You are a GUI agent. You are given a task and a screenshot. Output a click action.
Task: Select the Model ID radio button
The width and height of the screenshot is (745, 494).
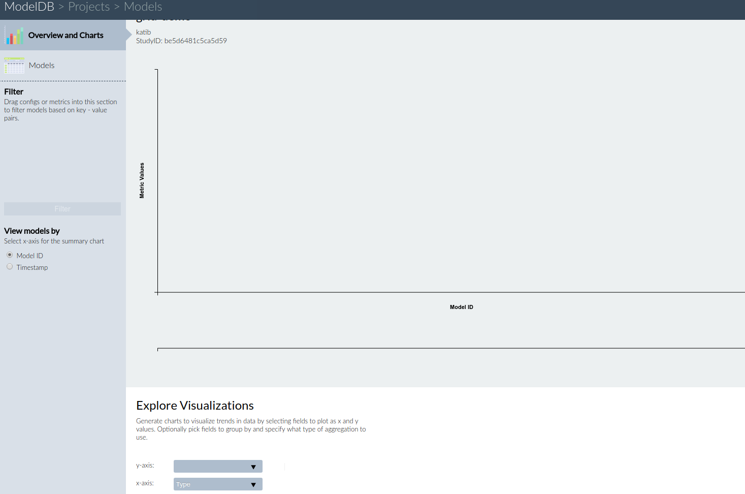9,255
